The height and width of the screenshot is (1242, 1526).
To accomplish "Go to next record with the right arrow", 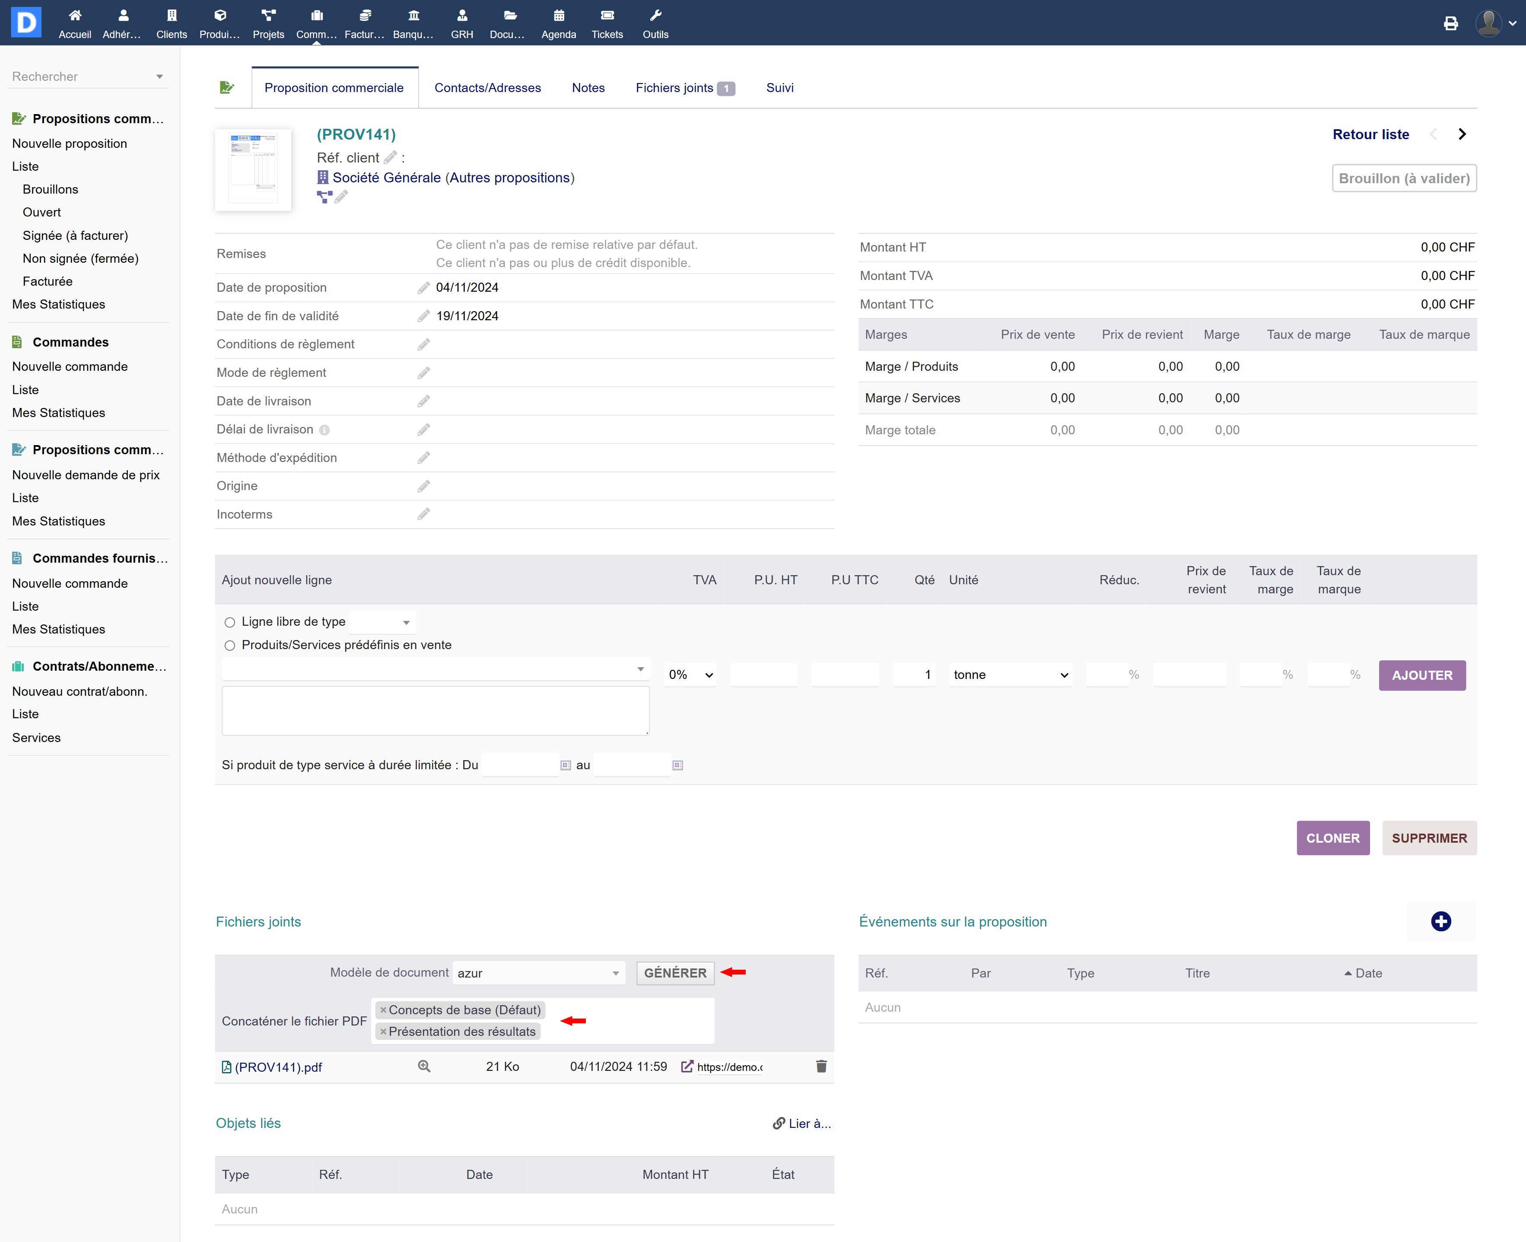I will 1462,134.
